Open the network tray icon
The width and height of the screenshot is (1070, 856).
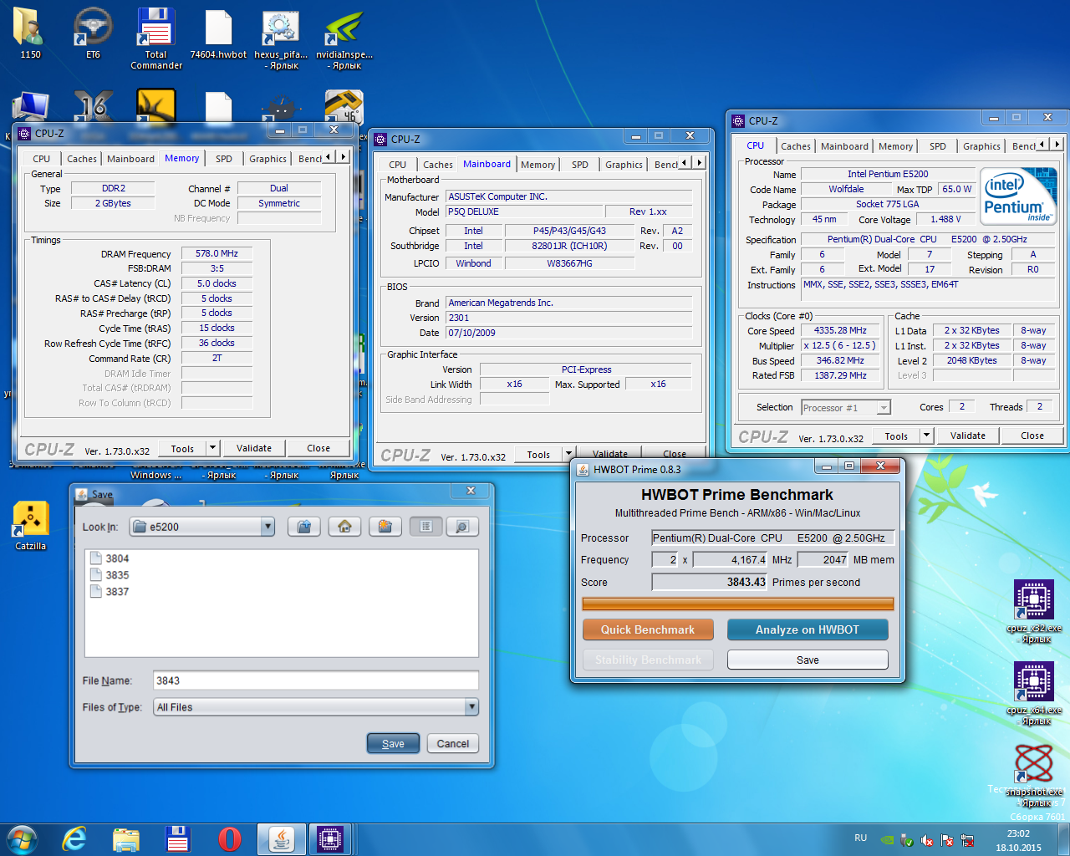[967, 840]
